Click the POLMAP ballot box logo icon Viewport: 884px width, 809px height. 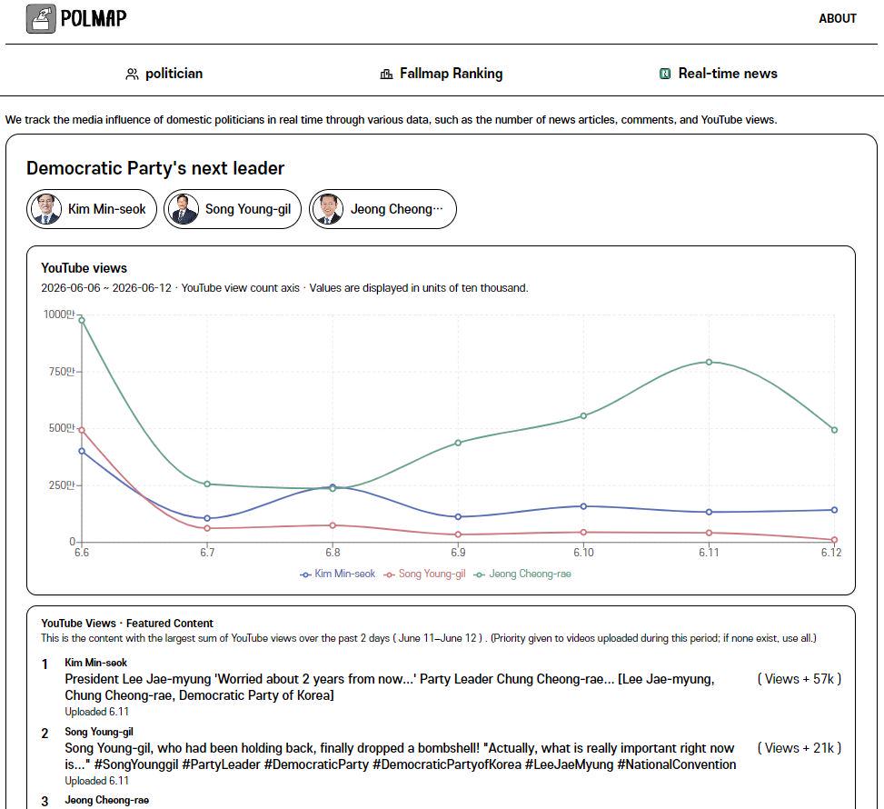click(x=41, y=18)
